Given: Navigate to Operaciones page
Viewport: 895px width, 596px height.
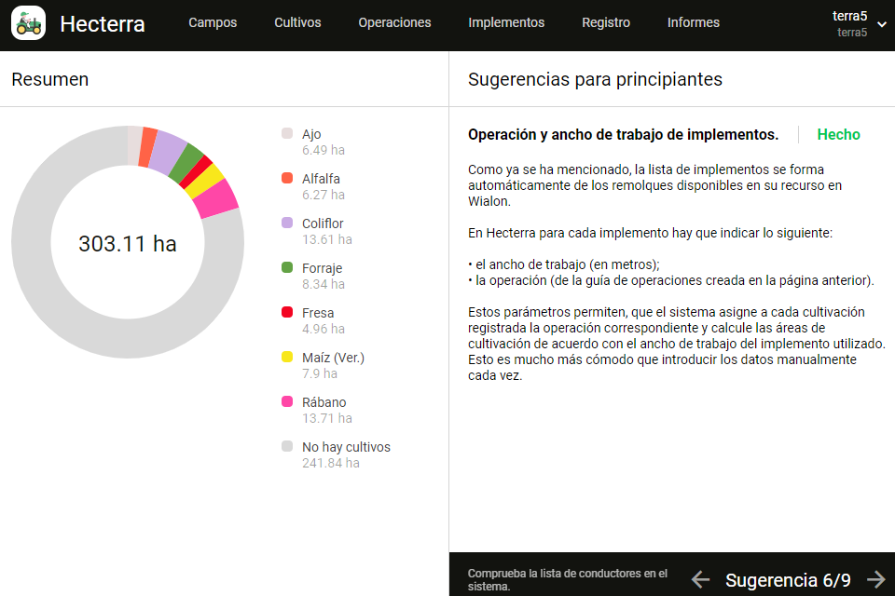Looking at the screenshot, I should point(394,22).
